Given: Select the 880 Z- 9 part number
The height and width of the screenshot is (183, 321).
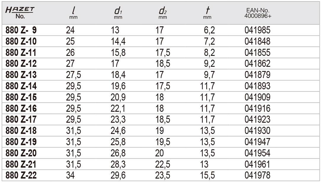Looking at the screenshot, I should pos(21,30).
